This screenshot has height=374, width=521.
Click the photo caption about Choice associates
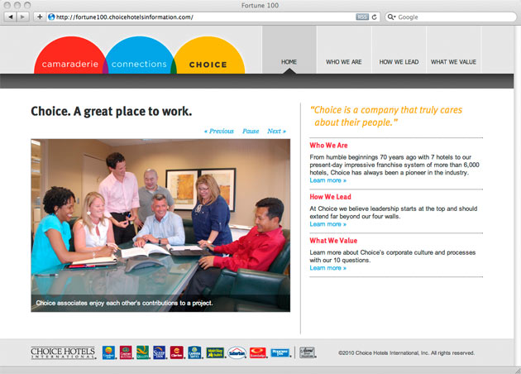(x=124, y=303)
